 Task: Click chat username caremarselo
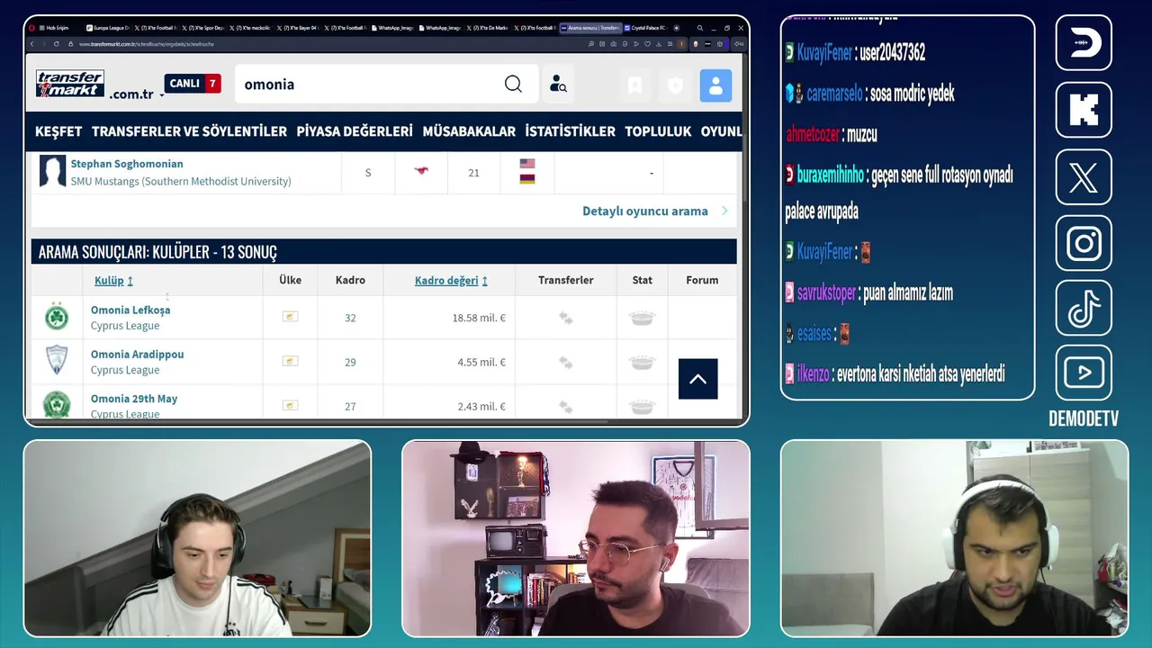pos(834,94)
